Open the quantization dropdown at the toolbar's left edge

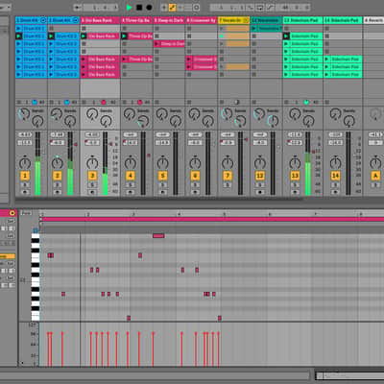(6, 8)
